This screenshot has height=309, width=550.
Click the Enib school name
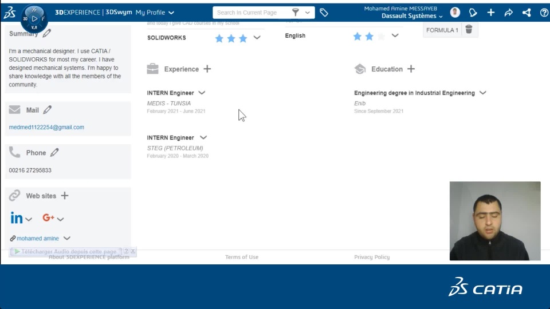point(360,104)
